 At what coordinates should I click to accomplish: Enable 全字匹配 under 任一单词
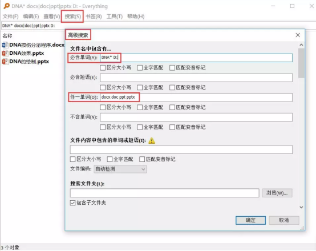pyautogui.click(x=139, y=107)
